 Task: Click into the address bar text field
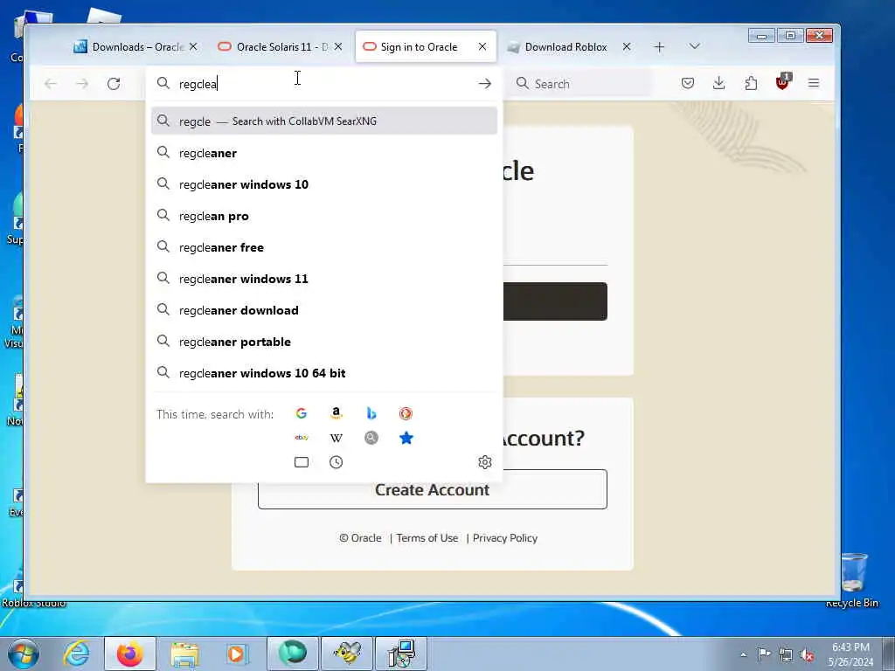point(324,84)
